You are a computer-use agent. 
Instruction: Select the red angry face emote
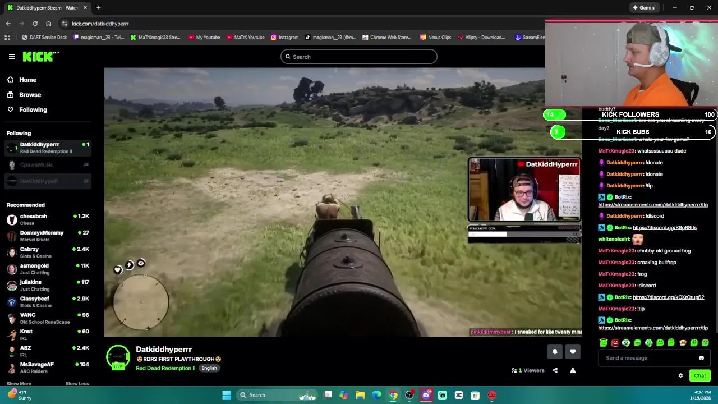[x=615, y=342]
